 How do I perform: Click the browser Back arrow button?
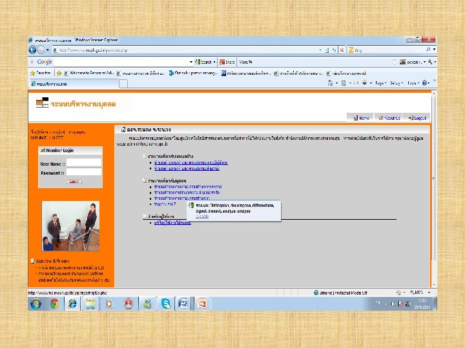32,50
